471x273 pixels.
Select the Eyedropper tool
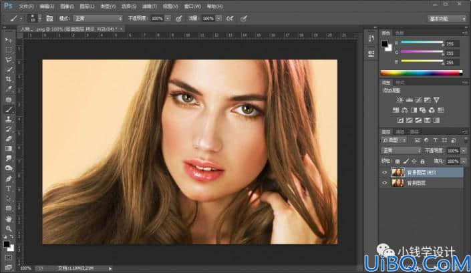(x=9, y=89)
